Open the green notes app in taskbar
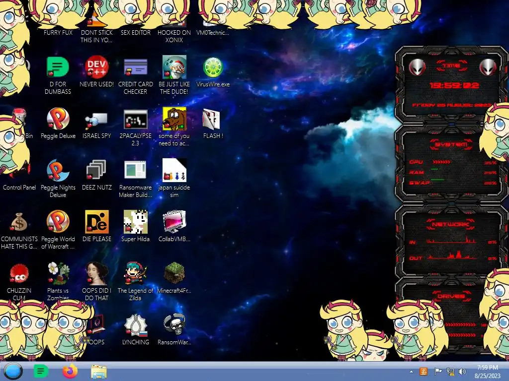 41,371
